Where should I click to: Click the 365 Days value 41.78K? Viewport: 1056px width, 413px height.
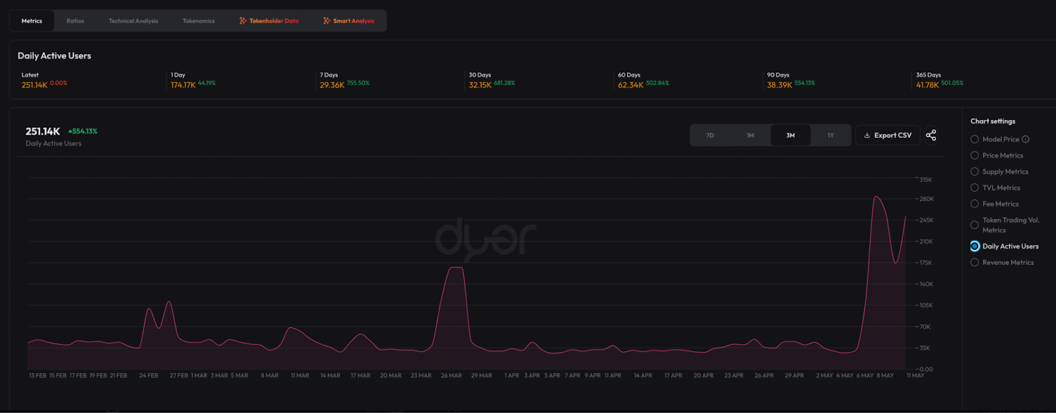point(927,85)
